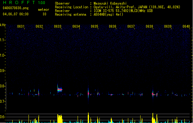
Task: Click the 0.9 kHz axis label
Action: [2, 71]
